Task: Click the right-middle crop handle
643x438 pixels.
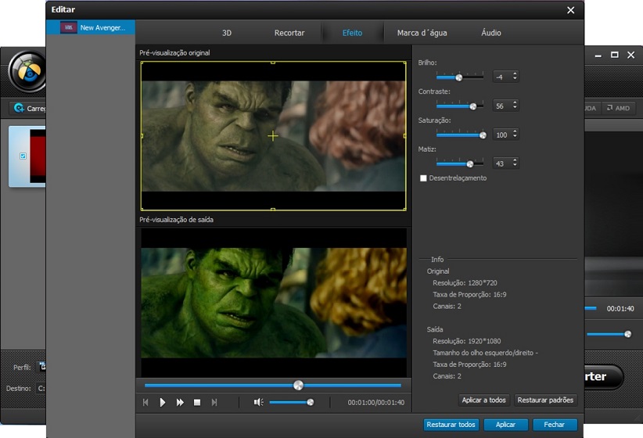Action: coord(404,136)
